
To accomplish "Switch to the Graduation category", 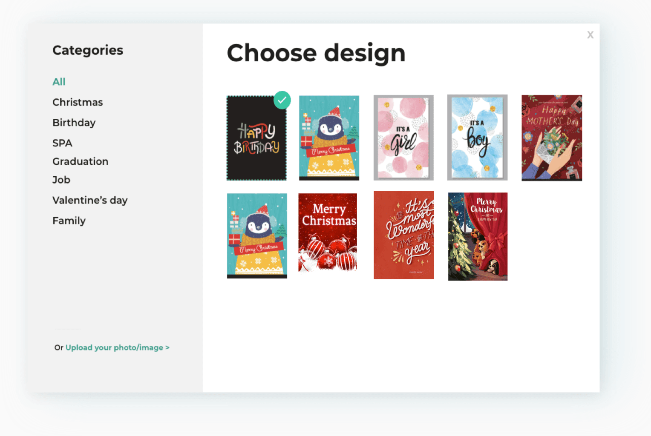I will tap(80, 161).
